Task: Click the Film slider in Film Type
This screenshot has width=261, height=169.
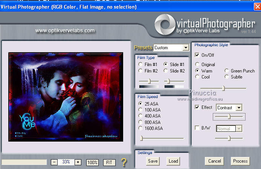Action: [x=149, y=81]
